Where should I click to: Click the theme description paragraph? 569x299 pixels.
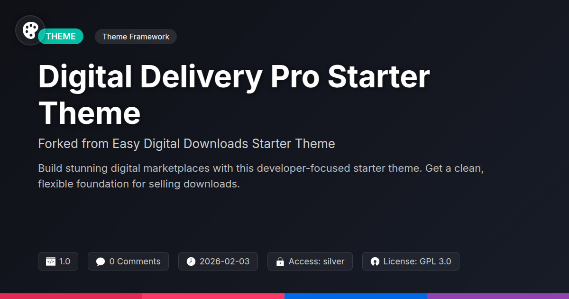tap(261, 176)
